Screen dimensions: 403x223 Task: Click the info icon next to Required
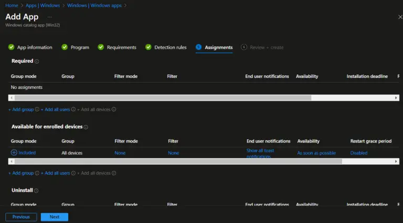(37, 61)
